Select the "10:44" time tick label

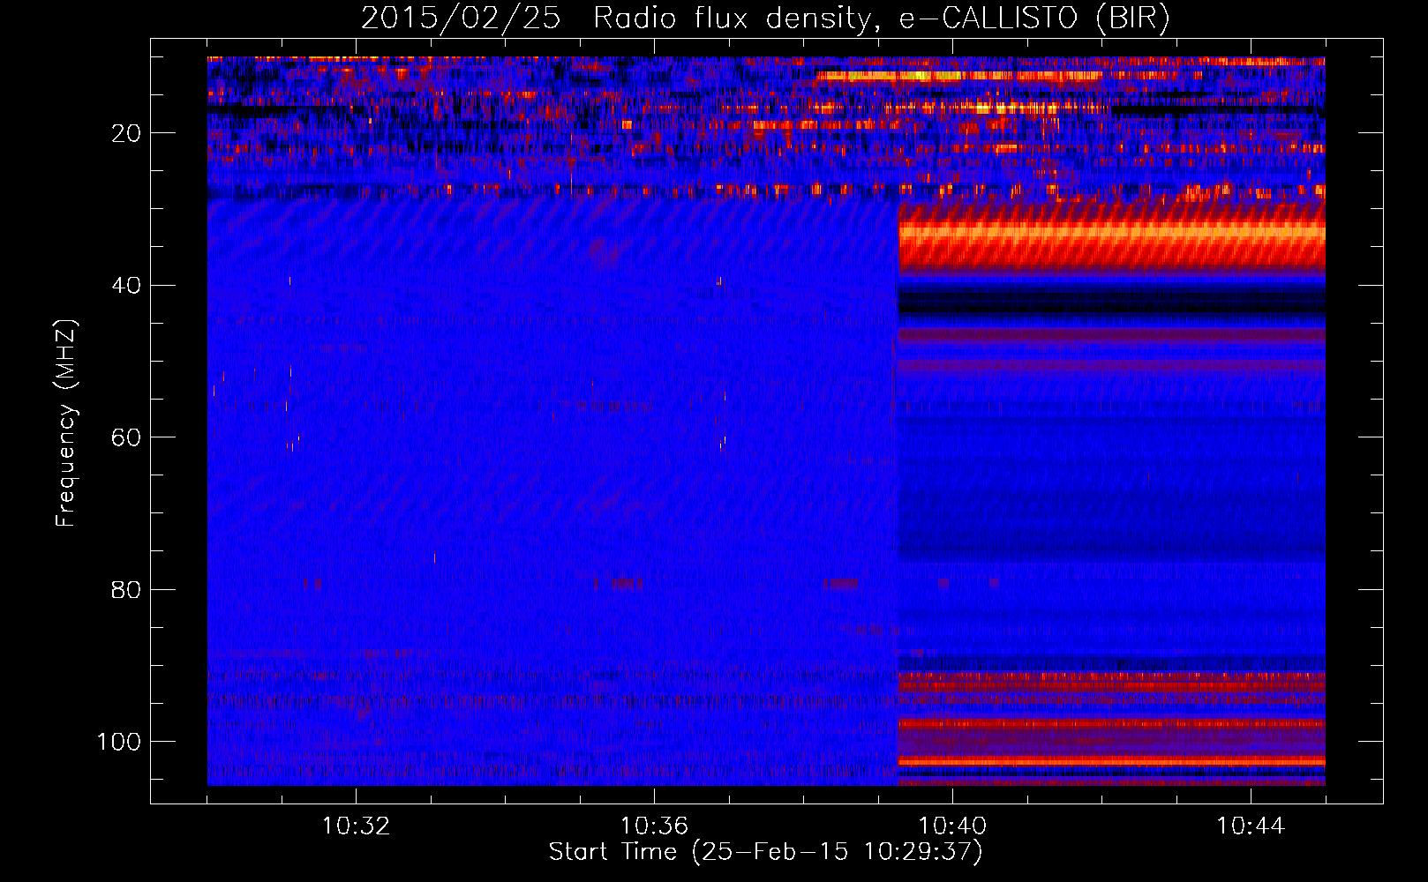click(x=1251, y=826)
